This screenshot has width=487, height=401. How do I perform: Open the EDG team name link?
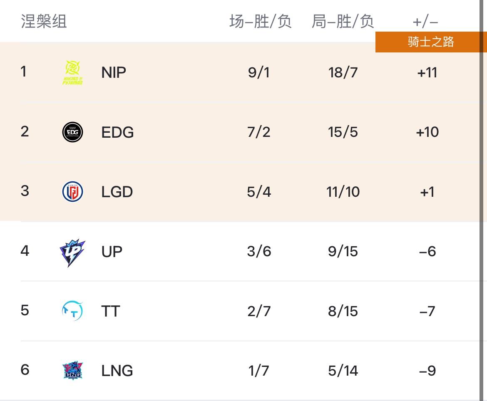[x=117, y=132]
